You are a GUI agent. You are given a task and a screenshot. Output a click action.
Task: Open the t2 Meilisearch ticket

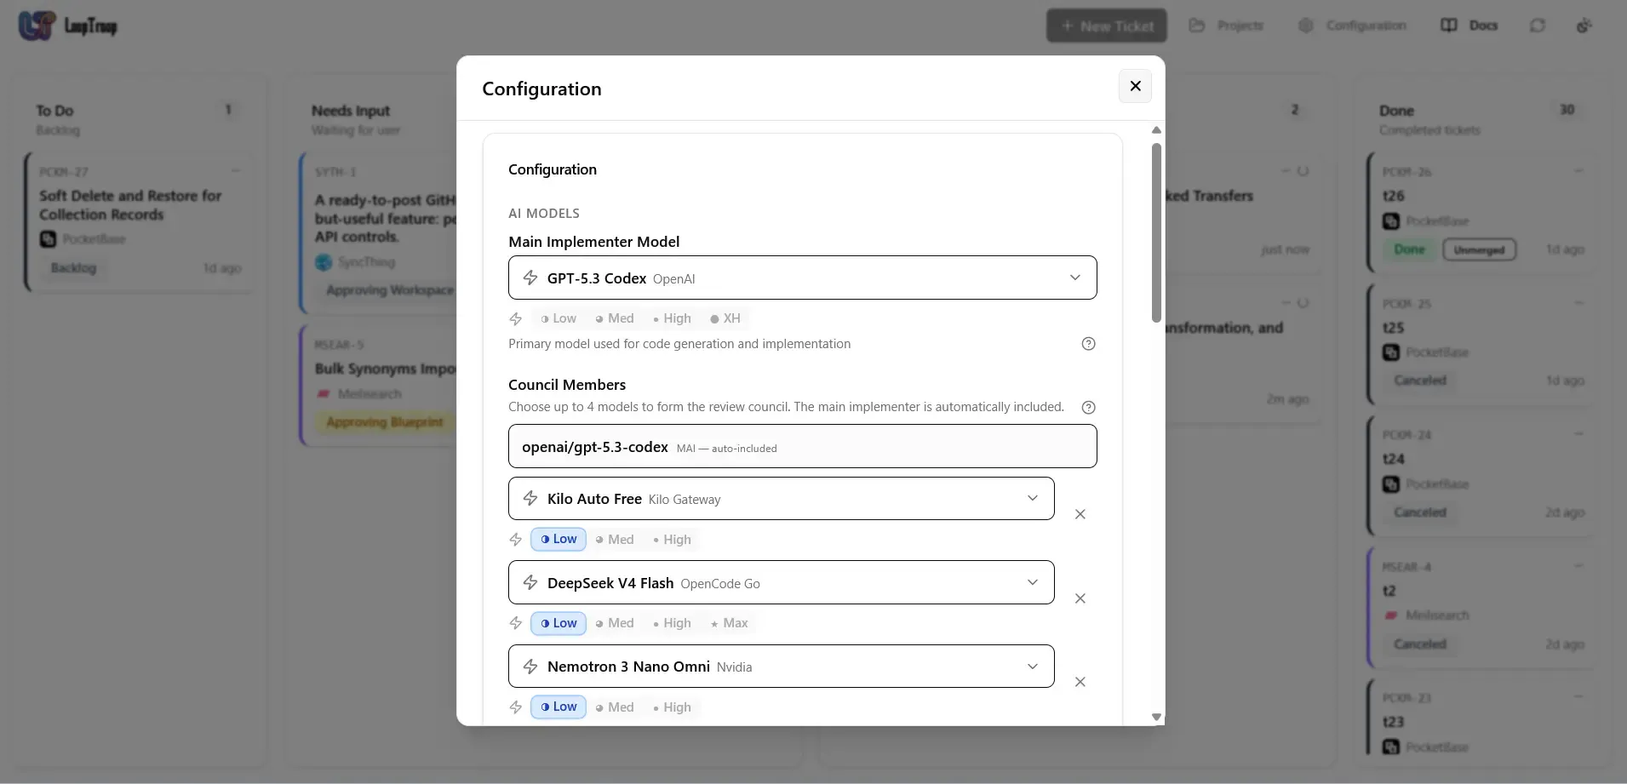click(x=1481, y=609)
